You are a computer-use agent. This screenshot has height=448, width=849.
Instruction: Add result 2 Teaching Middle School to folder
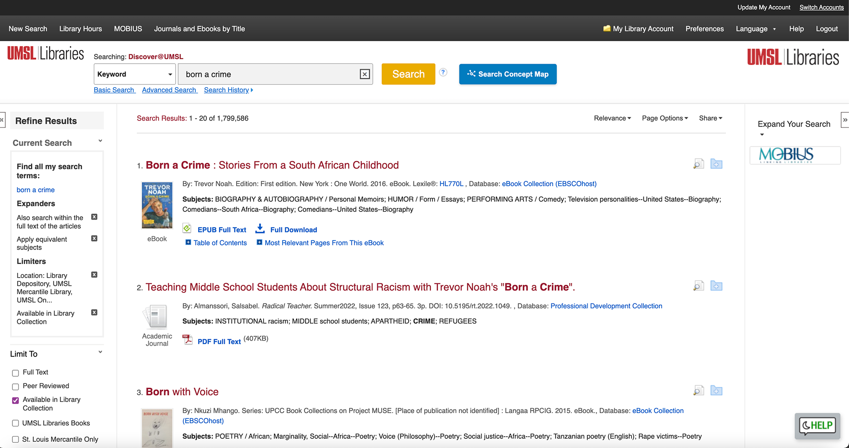[x=716, y=286]
